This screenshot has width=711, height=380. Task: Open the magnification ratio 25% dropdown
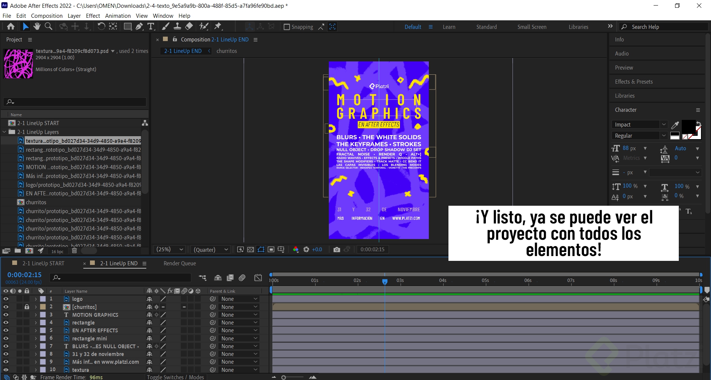pyautogui.click(x=169, y=249)
